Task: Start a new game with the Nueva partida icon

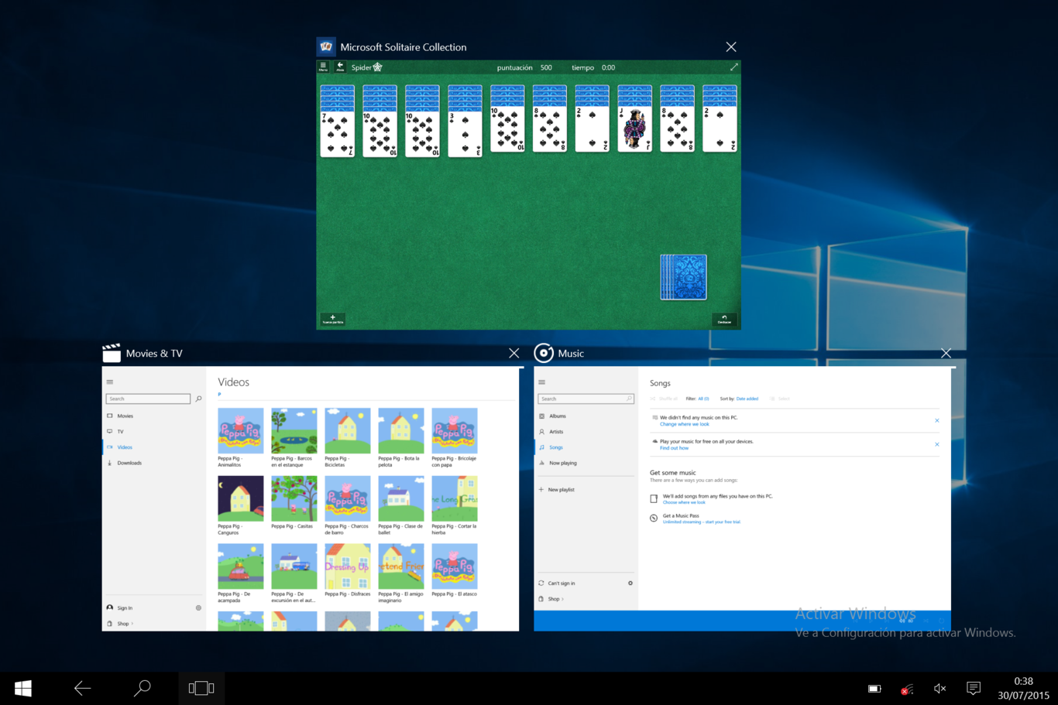Action: click(332, 318)
